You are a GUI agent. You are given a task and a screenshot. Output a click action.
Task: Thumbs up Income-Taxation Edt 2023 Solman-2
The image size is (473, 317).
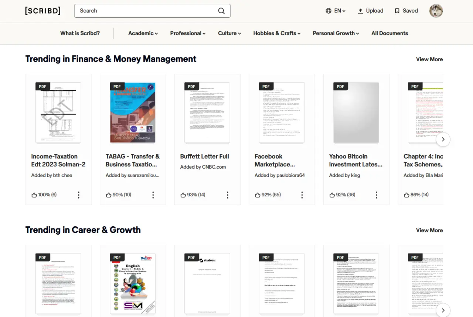[34, 195]
